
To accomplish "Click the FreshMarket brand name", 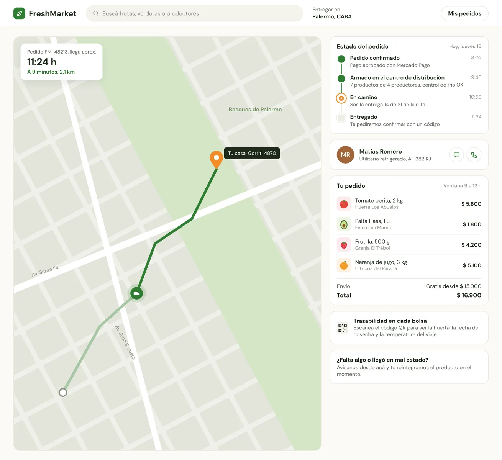I will click(52, 14).
